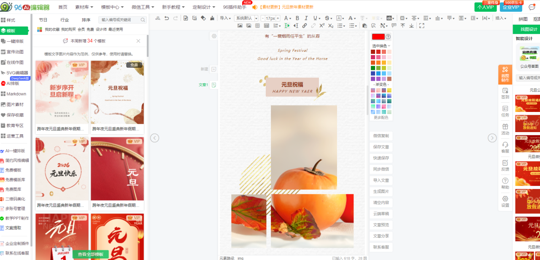This screenshot has height=260, width=540.
Task: Open the settings gear beside the canvas
Action: [214, 36]
